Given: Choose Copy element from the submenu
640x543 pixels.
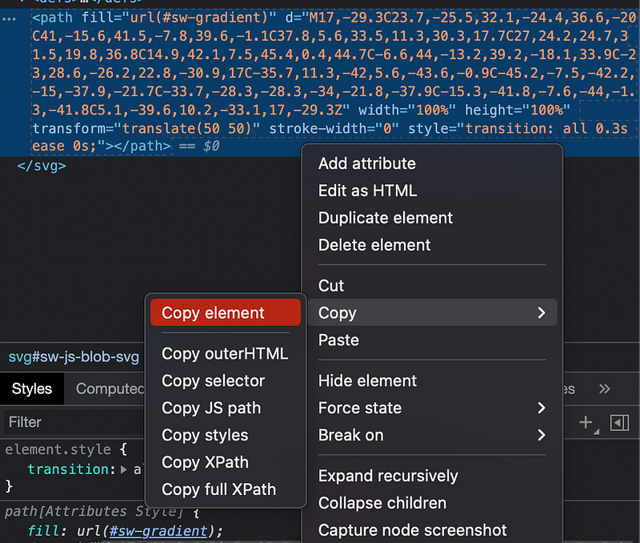Looking at the screenshot, I should click(x=226, y=312).
